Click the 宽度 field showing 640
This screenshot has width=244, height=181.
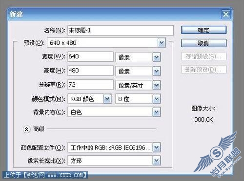[90, 56]
